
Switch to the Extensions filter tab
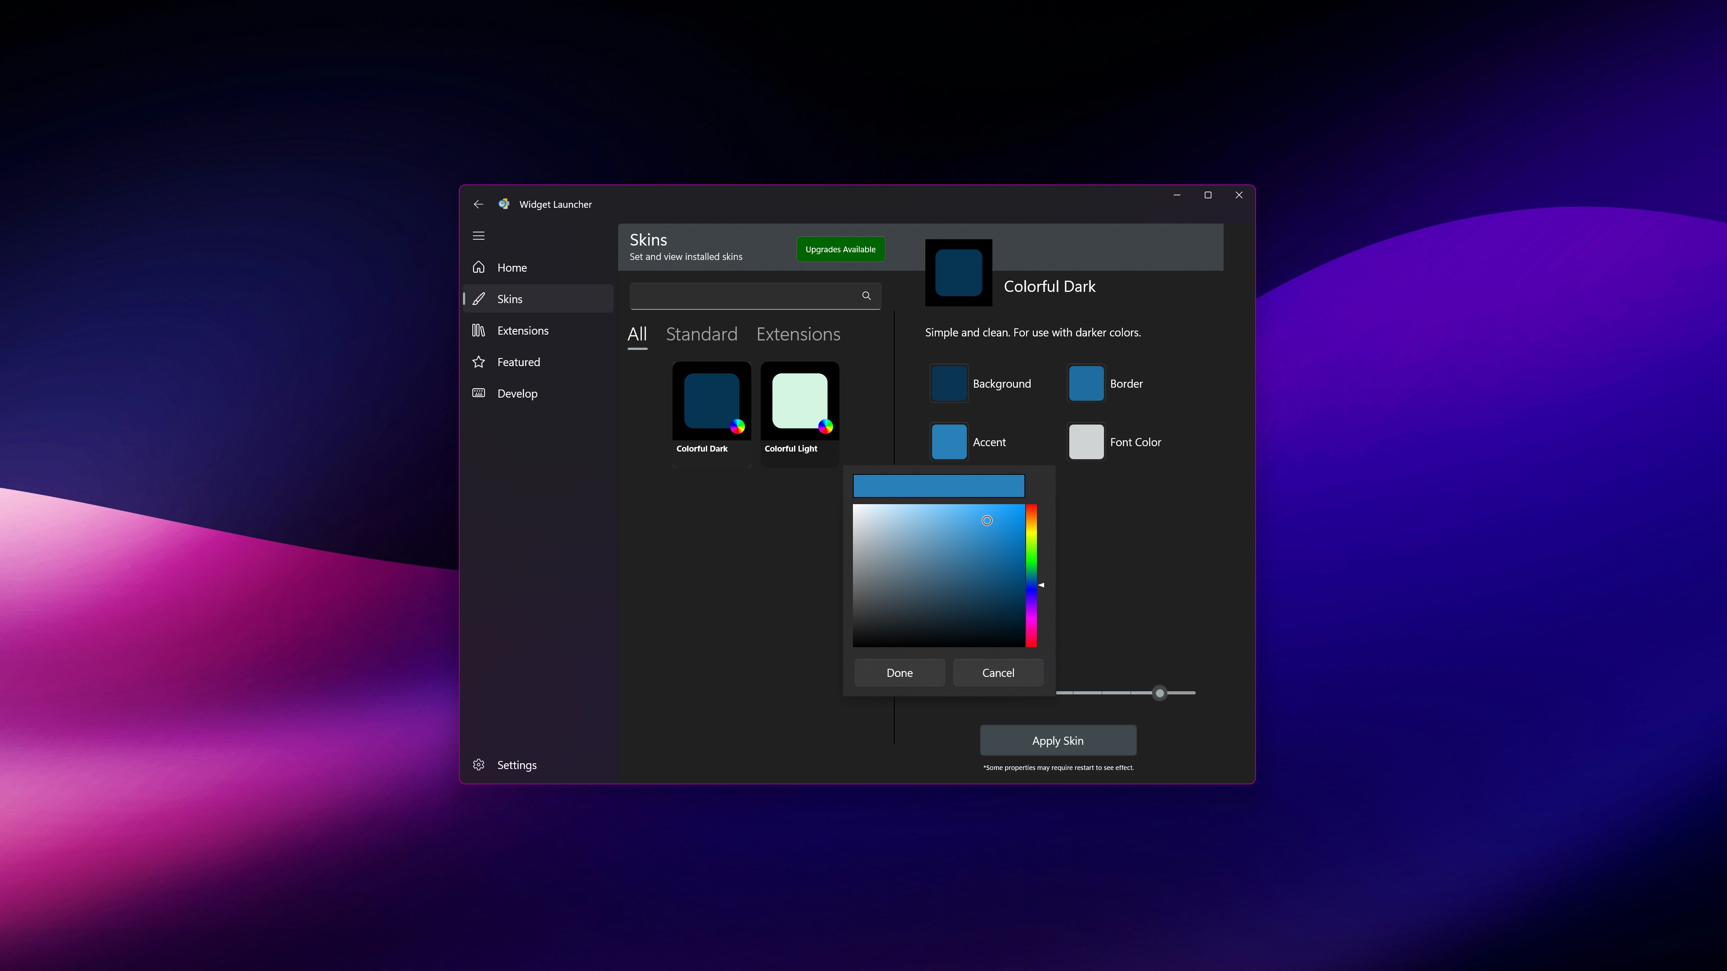coord(798,334)
